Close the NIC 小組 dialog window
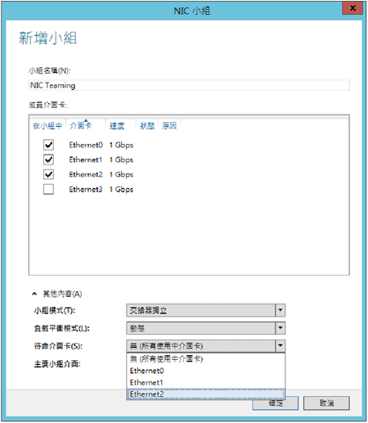The height and width of the screenshot is (423, 368). [x=352, y=8]
